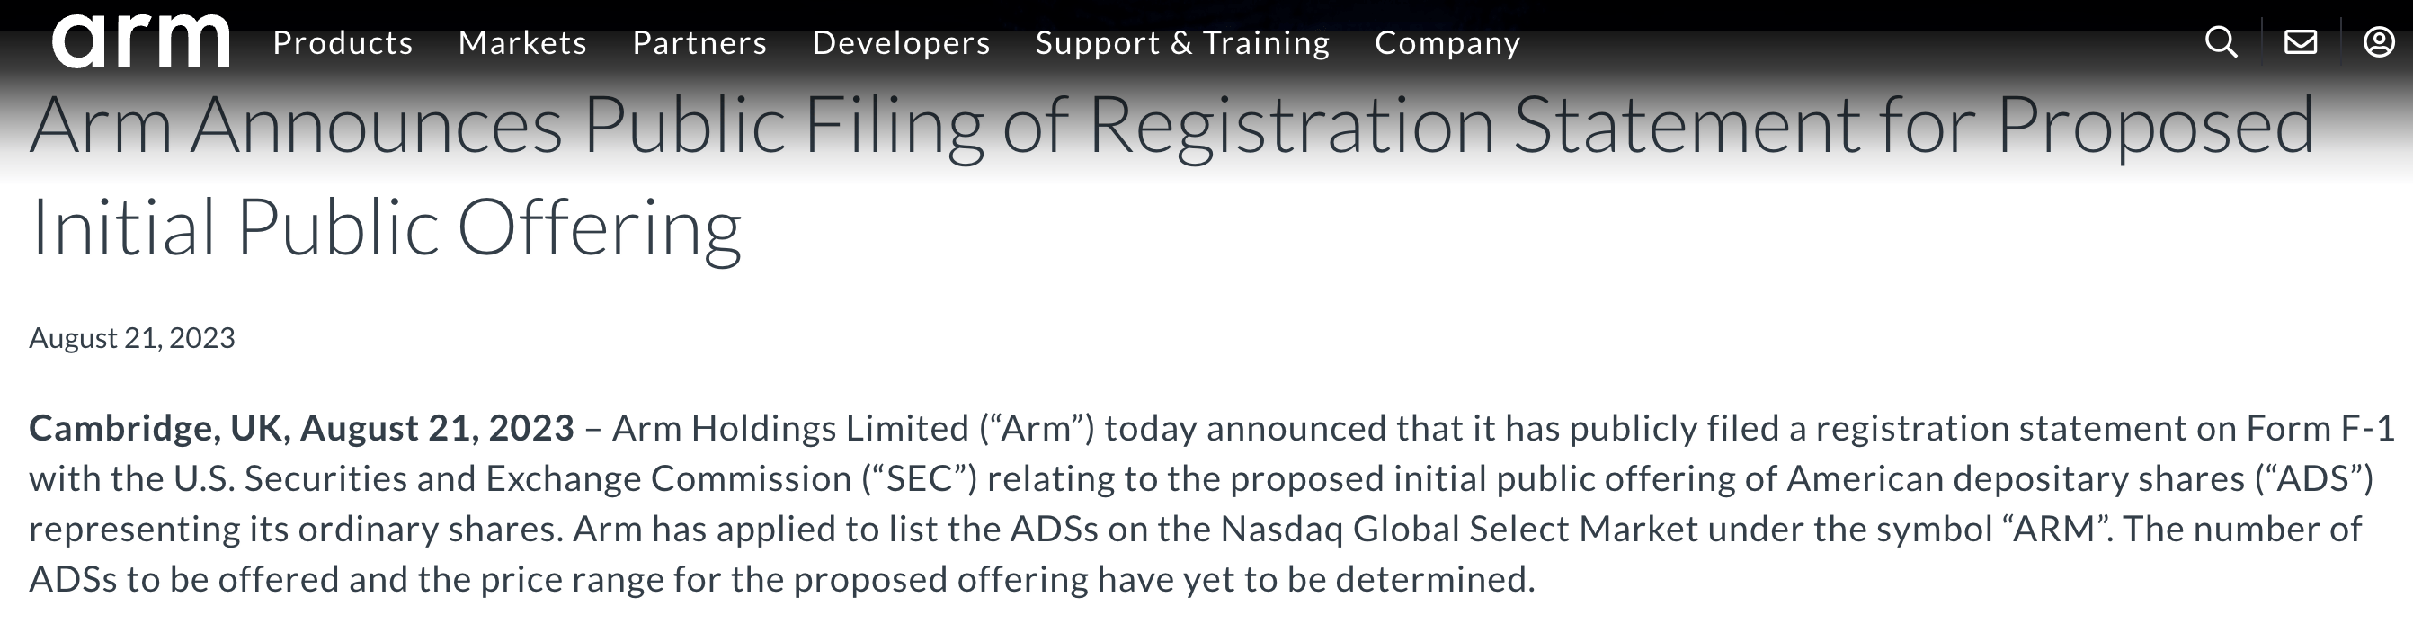The image size is (2413, 624).
Task: Click the words "Arm Holdings Limited"
Action: click(x=790, y=428)
